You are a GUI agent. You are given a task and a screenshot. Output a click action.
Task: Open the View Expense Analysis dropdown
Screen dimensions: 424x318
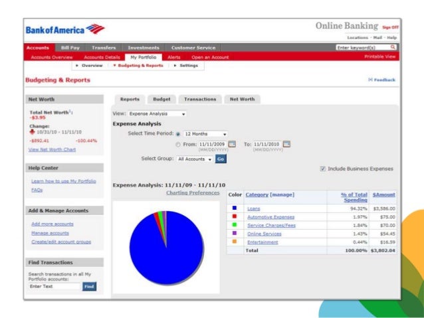(157, 114)
